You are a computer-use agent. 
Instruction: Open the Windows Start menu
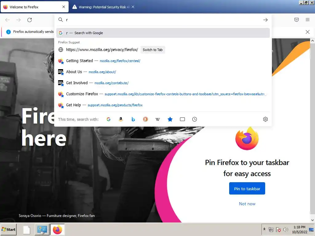pyautogui.click(x=8, y=230)
